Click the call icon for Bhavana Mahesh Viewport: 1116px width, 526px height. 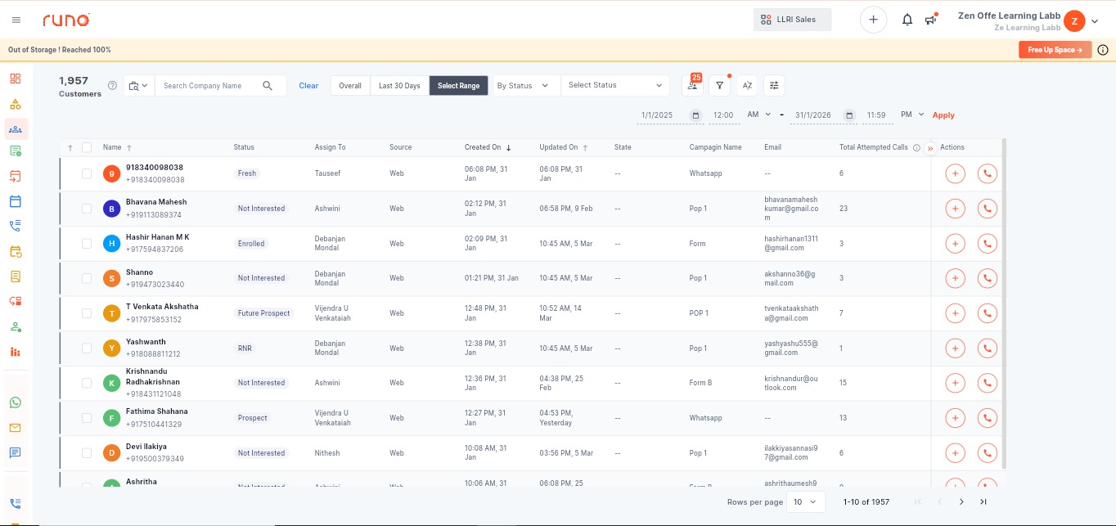(x=987, y=209)
